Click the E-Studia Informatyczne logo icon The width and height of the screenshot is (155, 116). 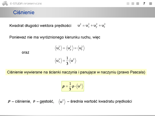click(x=5, y=3)
